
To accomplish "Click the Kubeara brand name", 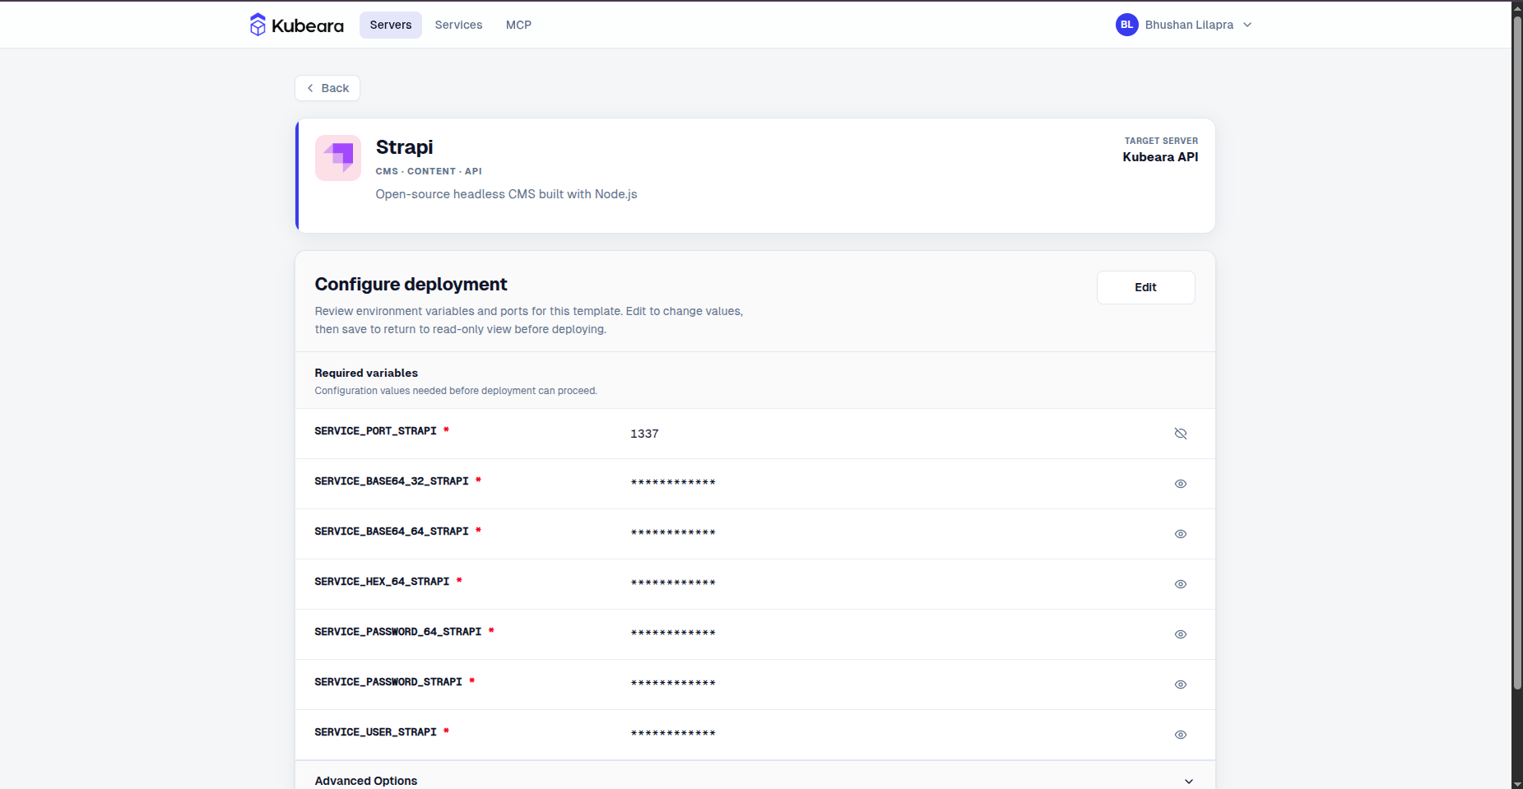I will (308, 26).
